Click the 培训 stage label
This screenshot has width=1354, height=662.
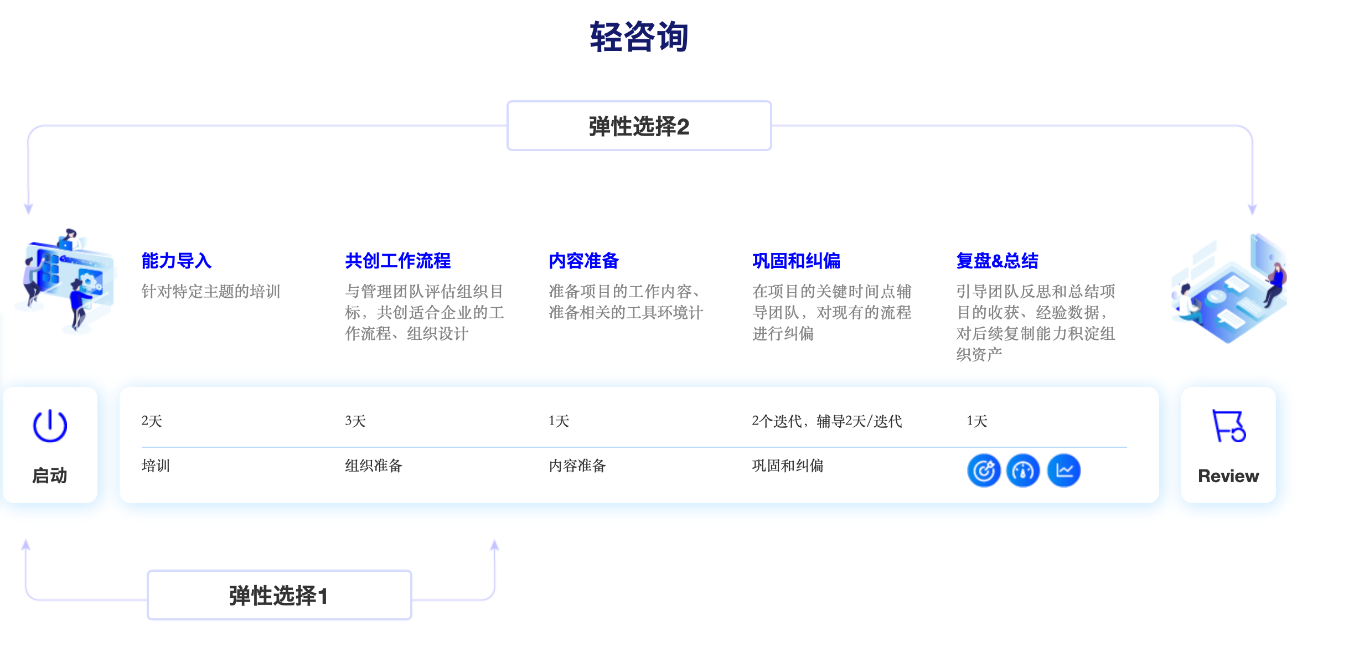(x=156, y=466)
